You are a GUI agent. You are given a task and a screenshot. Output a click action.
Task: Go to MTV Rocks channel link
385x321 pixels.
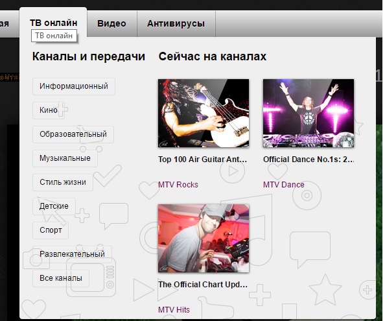(x=178, y=184)
